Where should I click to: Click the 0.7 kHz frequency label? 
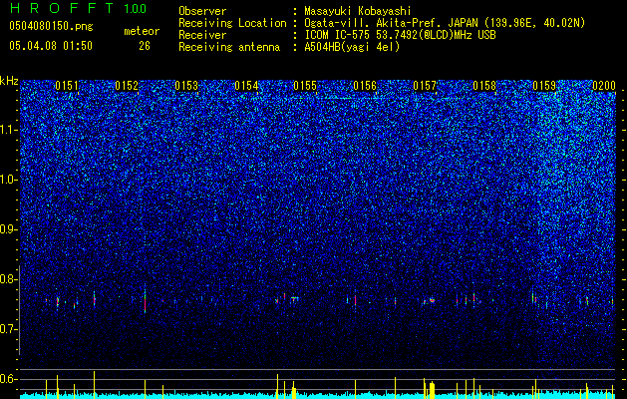click(9, 329)
